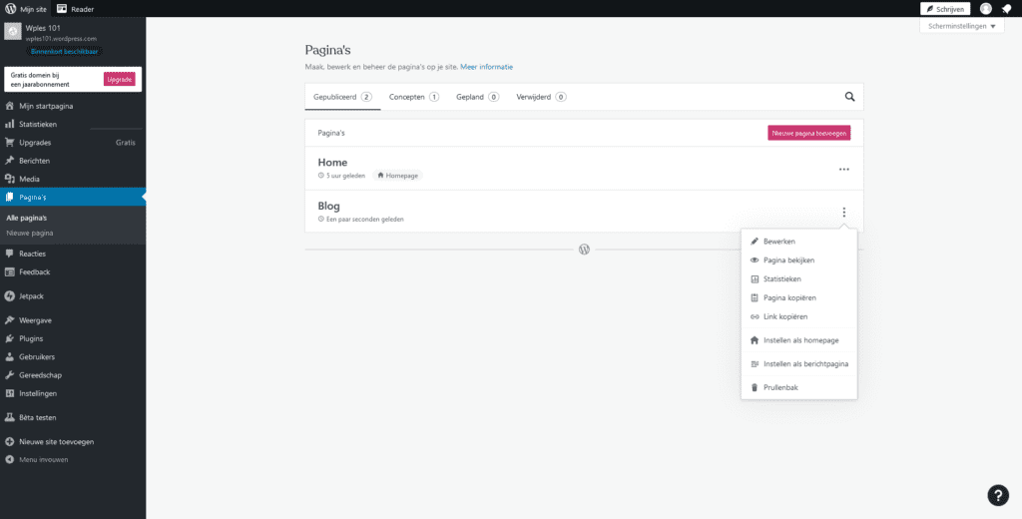Viewport: 1022px width, 519px height.
Task: Choose Bewerken from context menu
Action: pyautogui.click(x=799, y=242)
